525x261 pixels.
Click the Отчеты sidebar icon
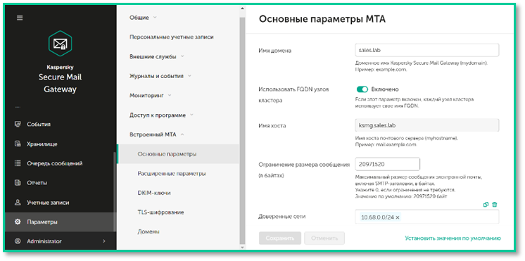18,183
